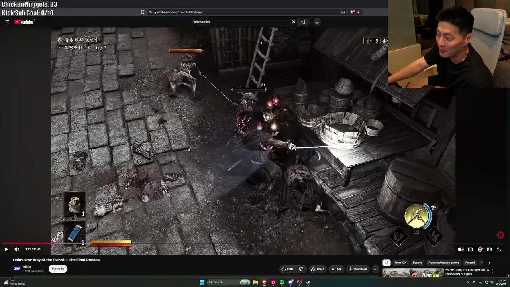
Task: Expand the system tray hidden icons chevron
Action: (x=468, y=282)
